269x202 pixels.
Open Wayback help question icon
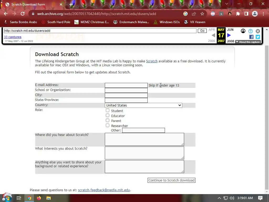click(250, 31)
